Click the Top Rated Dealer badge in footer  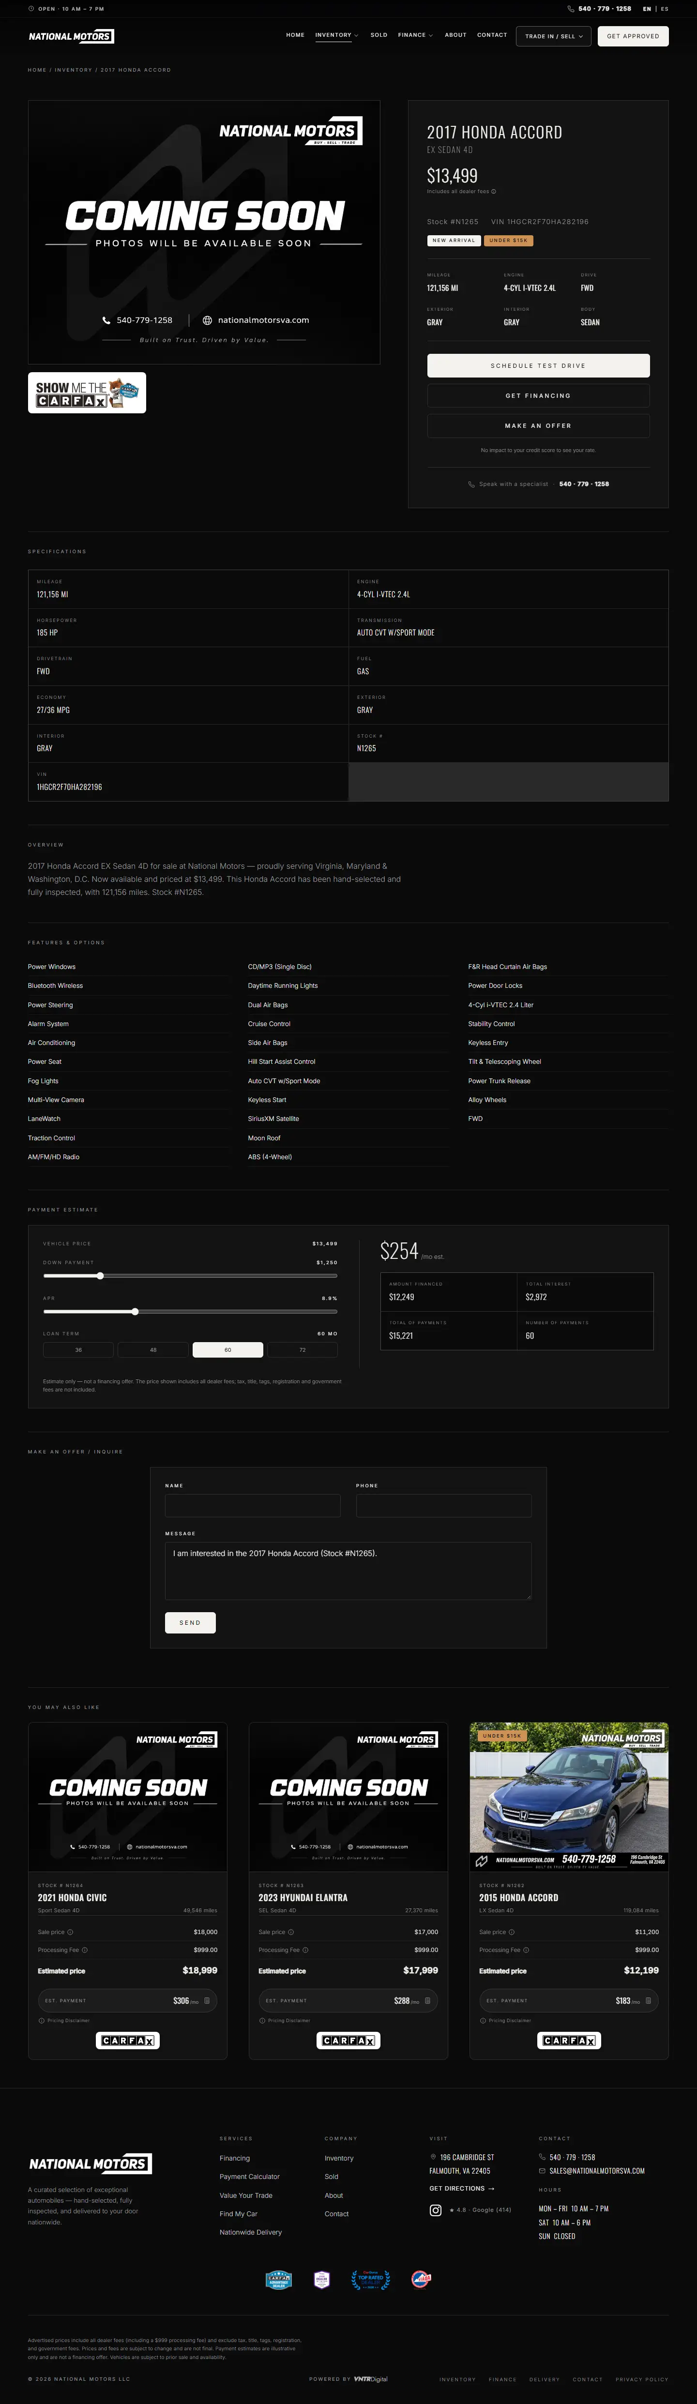370,2279
